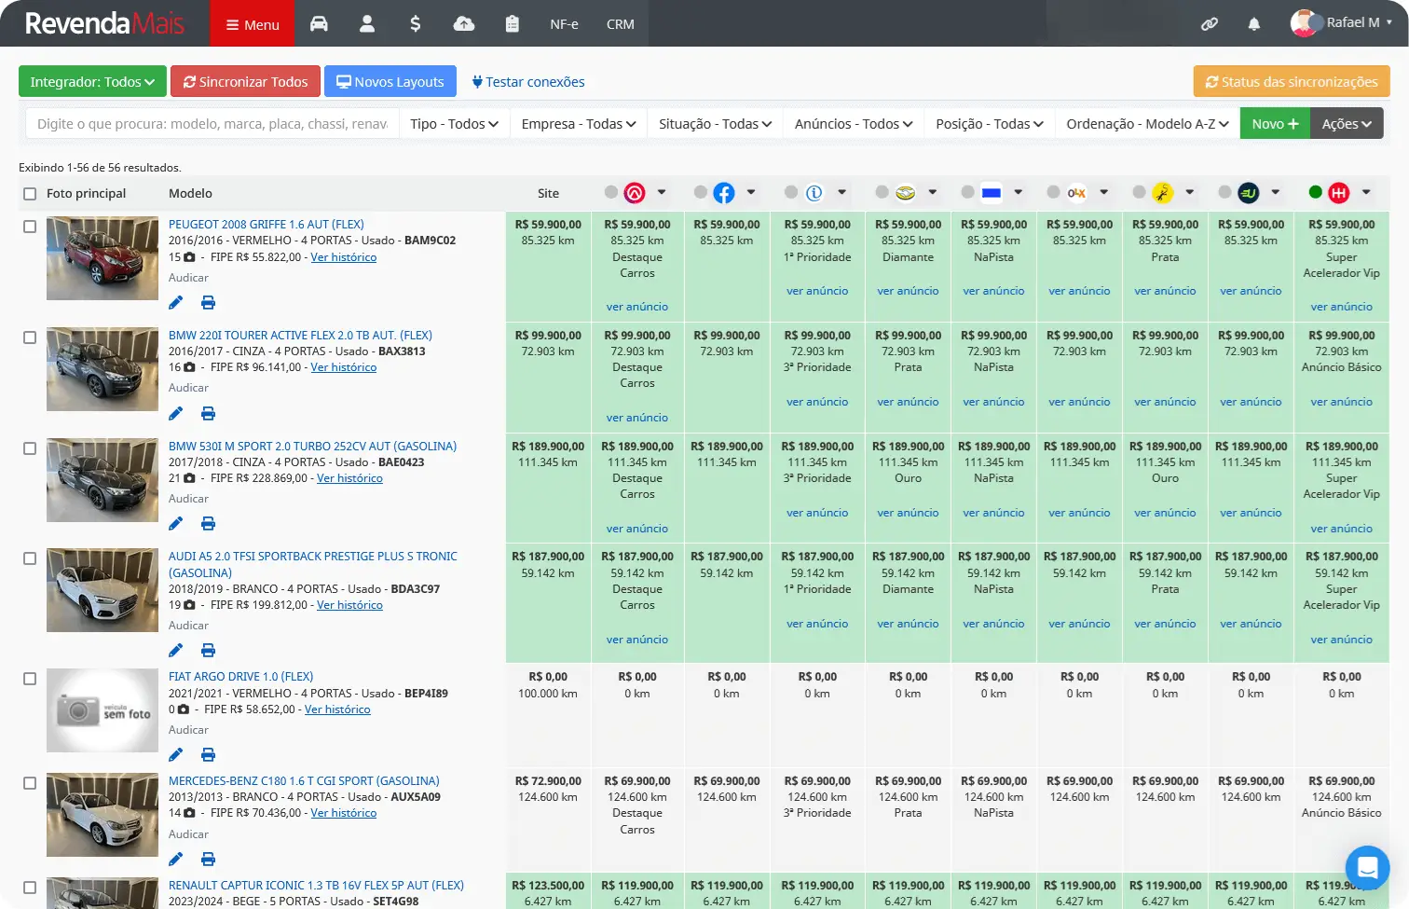Open the Facebook column dropdown arrow

pos(750,193)
